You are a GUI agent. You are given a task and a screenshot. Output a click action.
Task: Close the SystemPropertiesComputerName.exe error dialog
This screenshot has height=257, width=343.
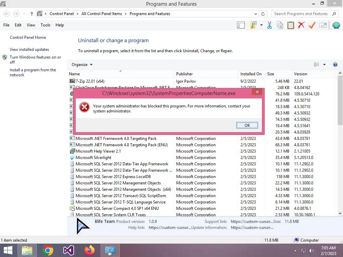click(257, 92)
